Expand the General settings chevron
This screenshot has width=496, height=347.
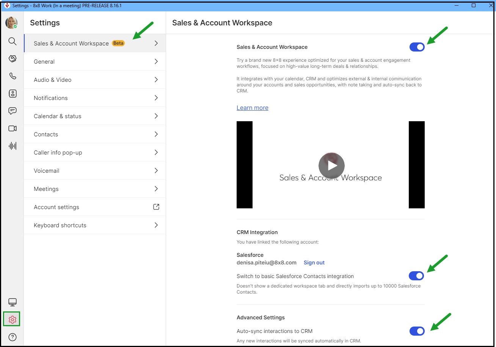pyautogui.click(x=156, y=61)
